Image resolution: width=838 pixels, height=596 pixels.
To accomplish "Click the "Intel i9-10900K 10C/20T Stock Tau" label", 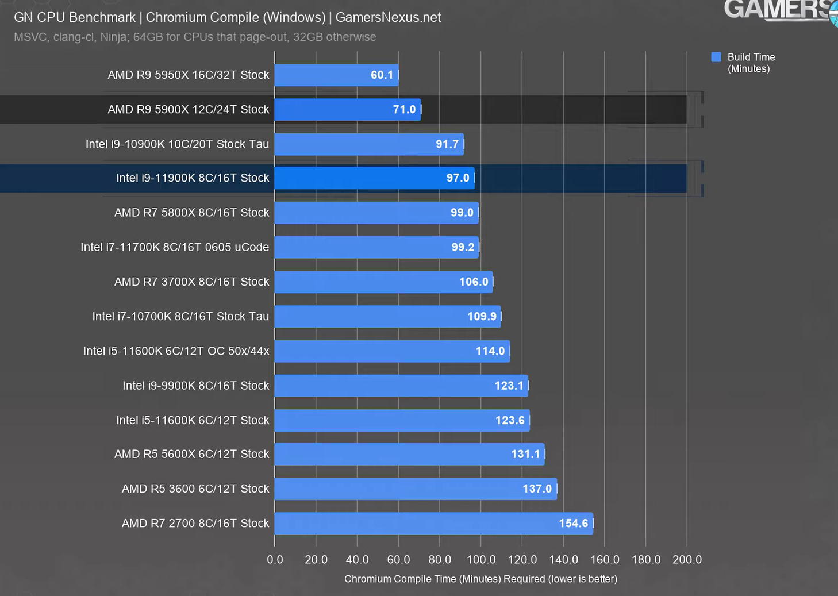I will (177, 144).
